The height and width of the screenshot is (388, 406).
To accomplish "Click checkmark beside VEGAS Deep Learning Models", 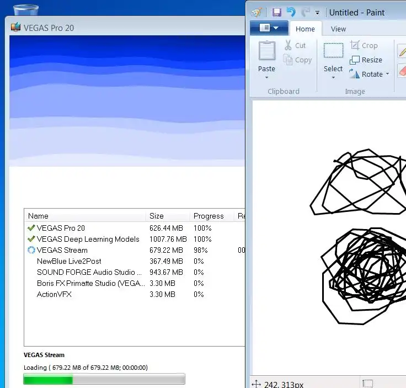I will tap(31, 238).
